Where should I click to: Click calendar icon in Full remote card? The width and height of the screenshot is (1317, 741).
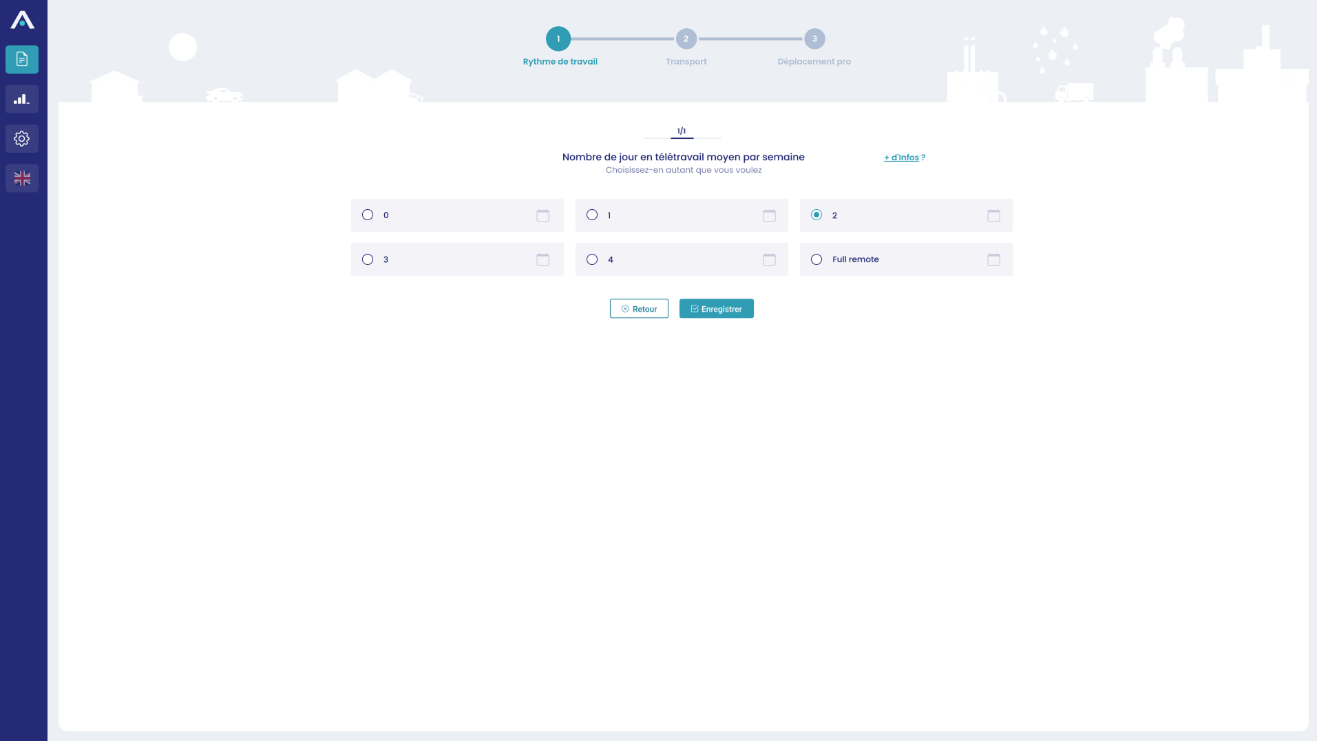click(993, 259)
